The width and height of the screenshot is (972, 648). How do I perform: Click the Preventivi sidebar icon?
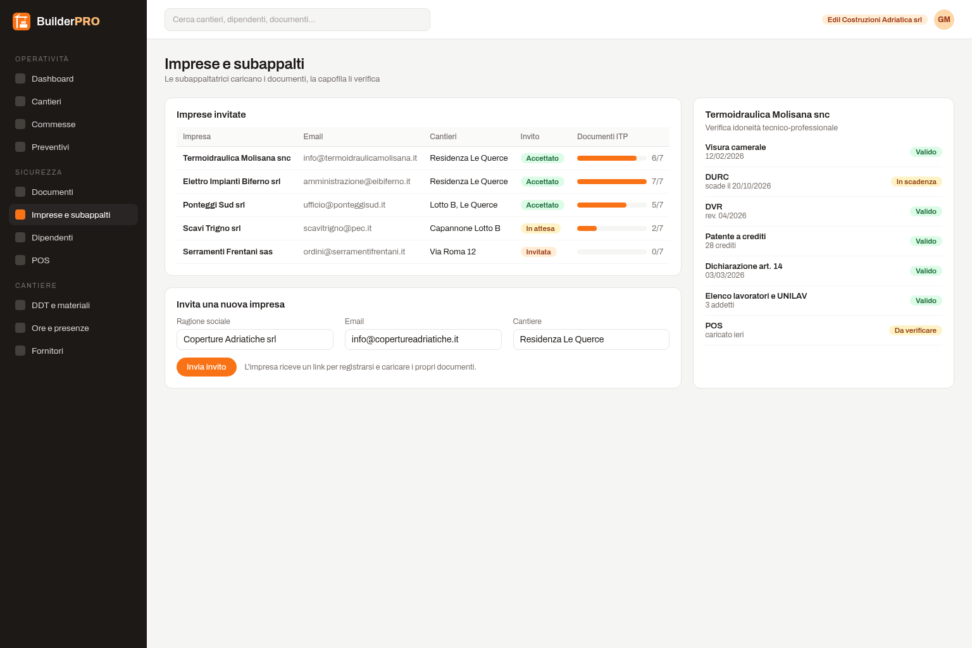(x=20, y=147)
